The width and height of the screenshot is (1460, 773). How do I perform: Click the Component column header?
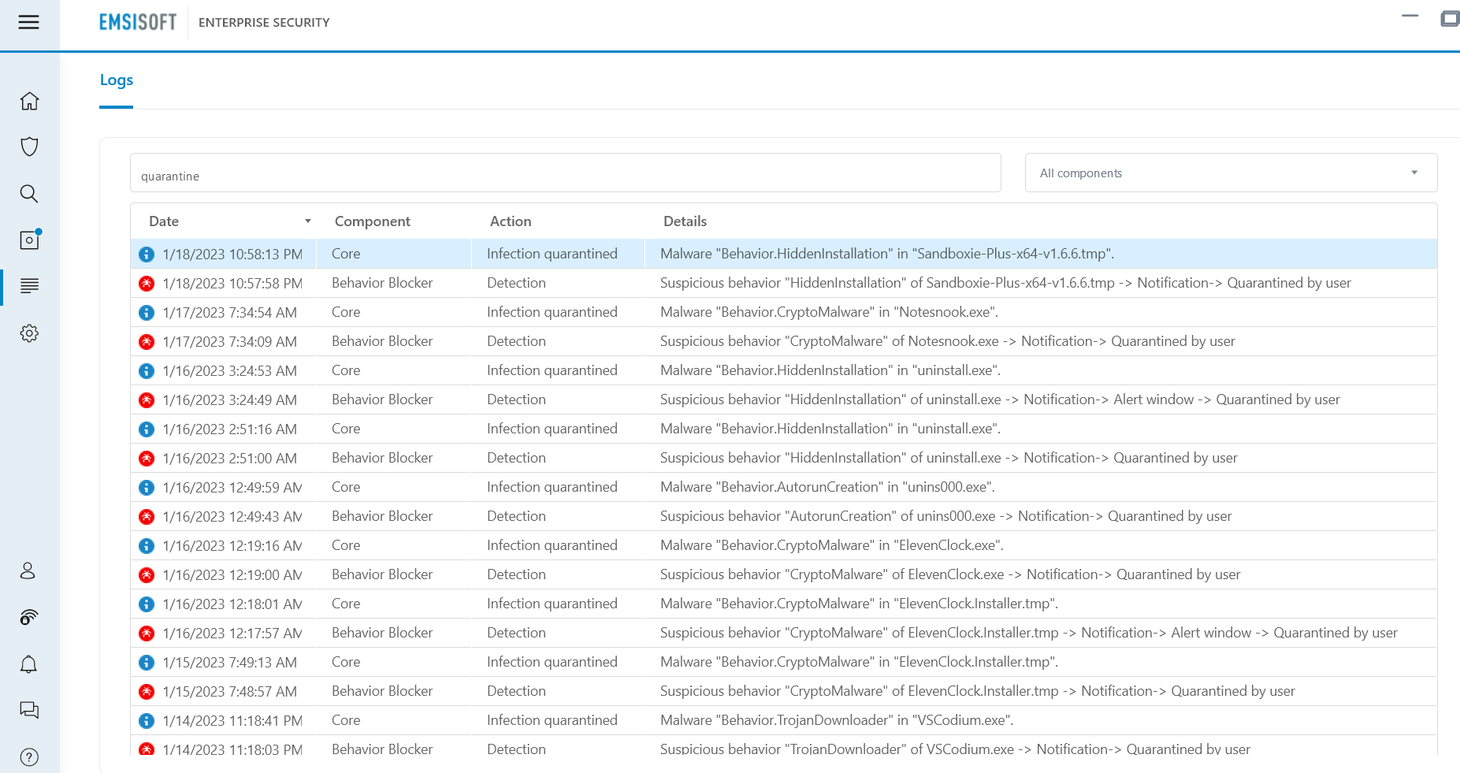pos(372,221)
